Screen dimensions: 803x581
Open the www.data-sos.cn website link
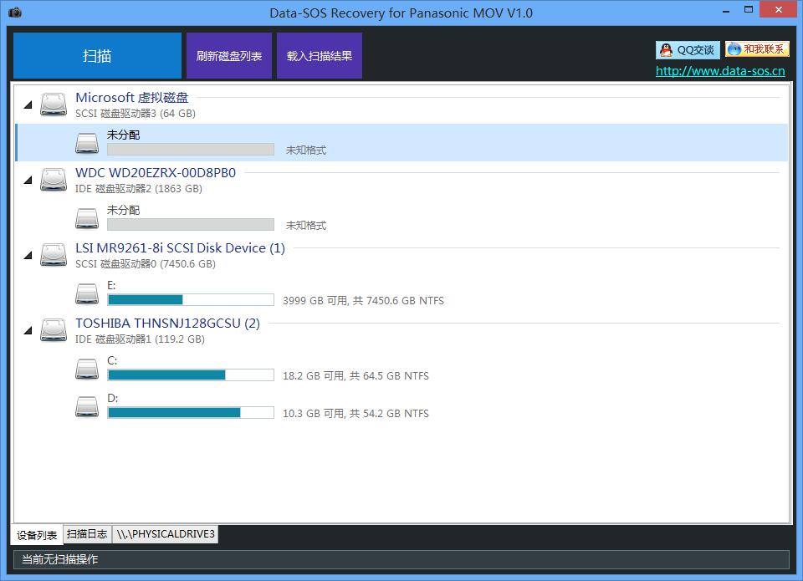(x=720, y=71)
